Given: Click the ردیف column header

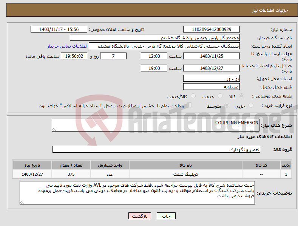Looking at the screenshot, I should (286, 165).
